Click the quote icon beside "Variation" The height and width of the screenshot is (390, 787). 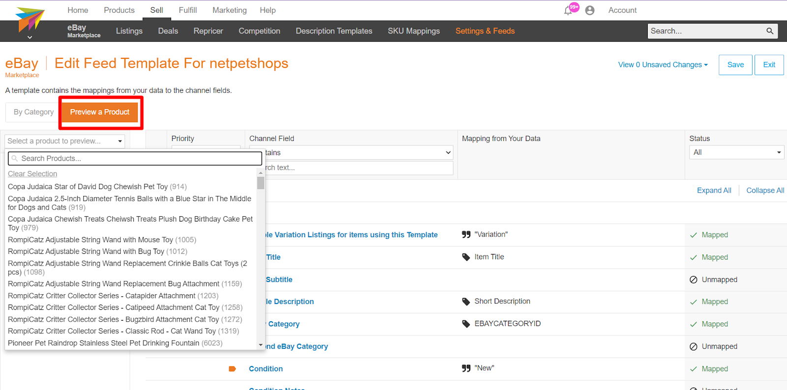point(466,235)
